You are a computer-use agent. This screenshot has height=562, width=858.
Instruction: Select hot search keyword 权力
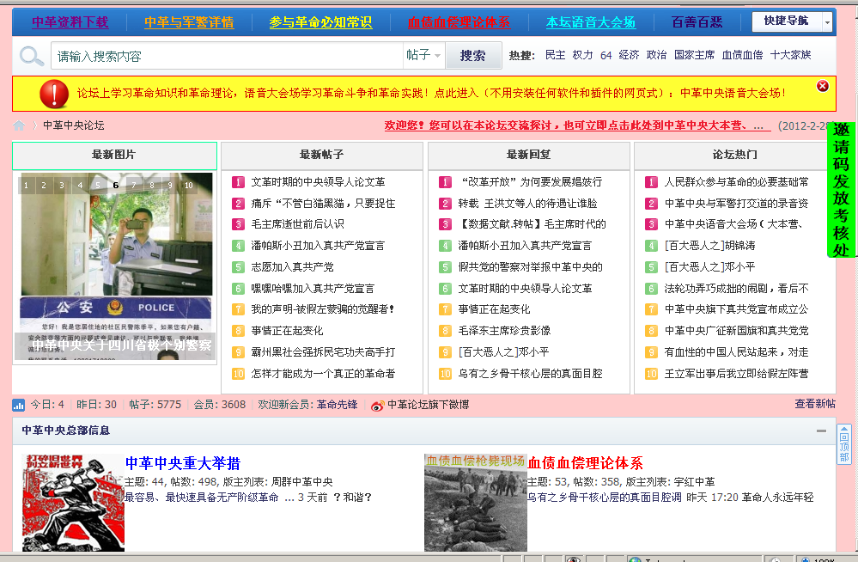pos(583,55)
